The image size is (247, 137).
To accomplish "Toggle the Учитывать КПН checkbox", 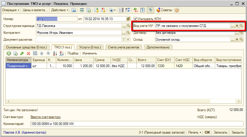I will tap(136, 19).
